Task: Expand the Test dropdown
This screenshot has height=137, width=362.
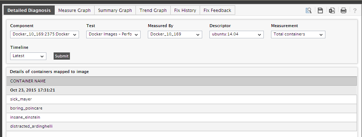Action: pyautogui.click(x=113, y=34)
